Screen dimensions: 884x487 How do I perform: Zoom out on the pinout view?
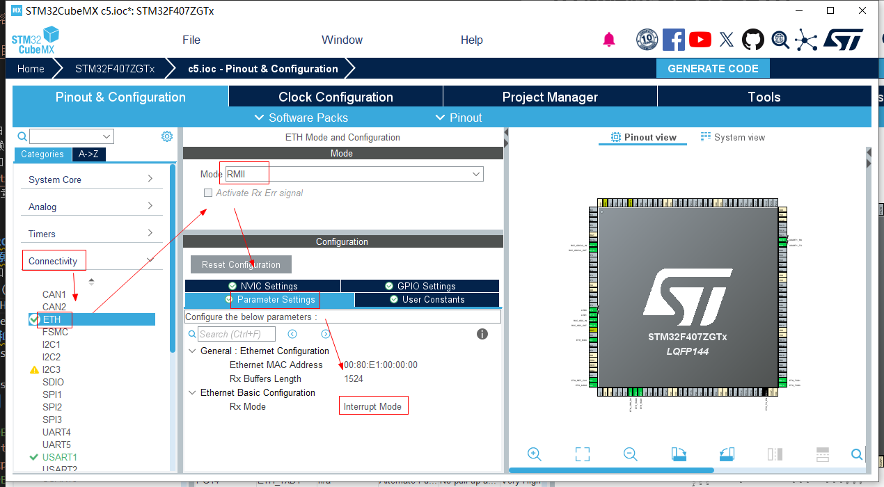coord(631,454)
